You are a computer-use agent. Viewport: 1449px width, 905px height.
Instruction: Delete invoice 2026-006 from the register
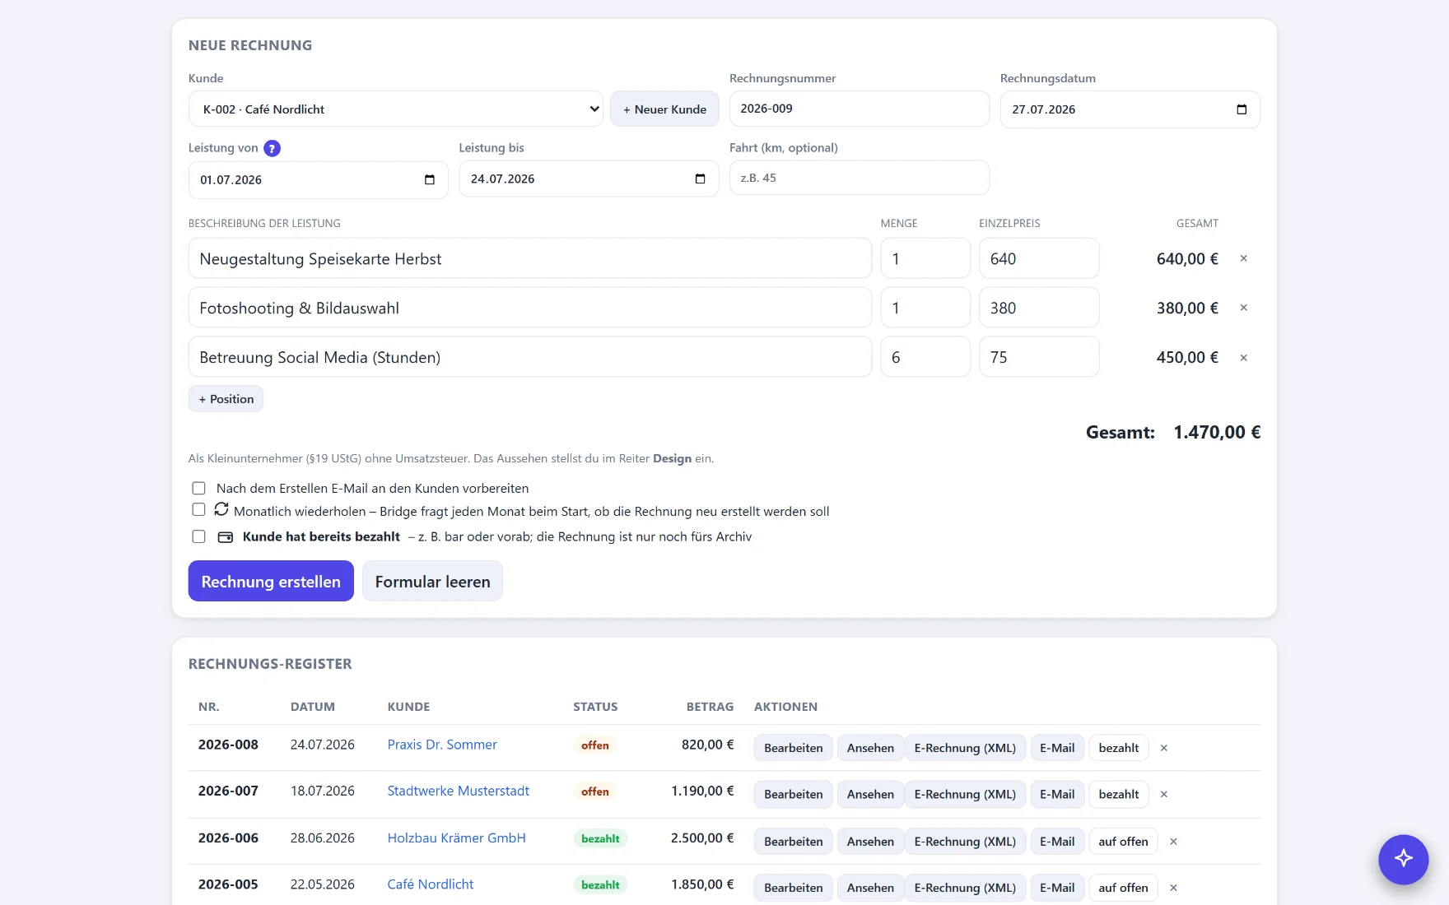[x=1174, y=842]
